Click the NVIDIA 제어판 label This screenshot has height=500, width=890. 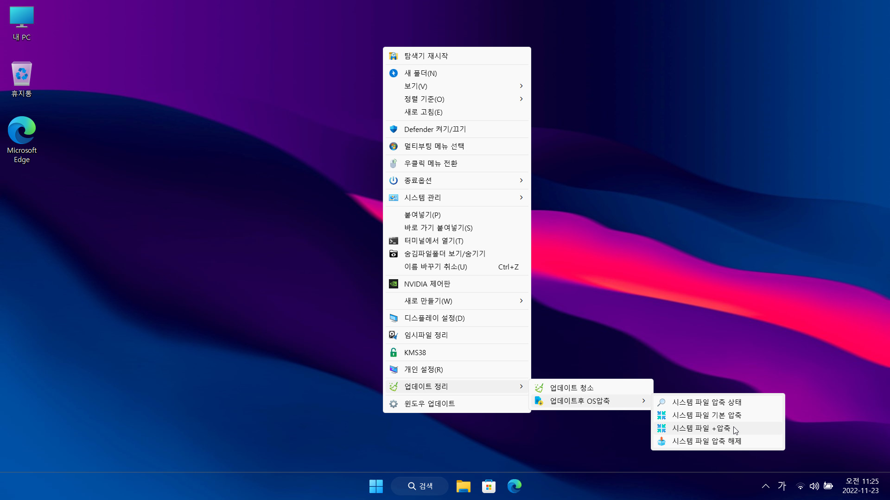427,284
